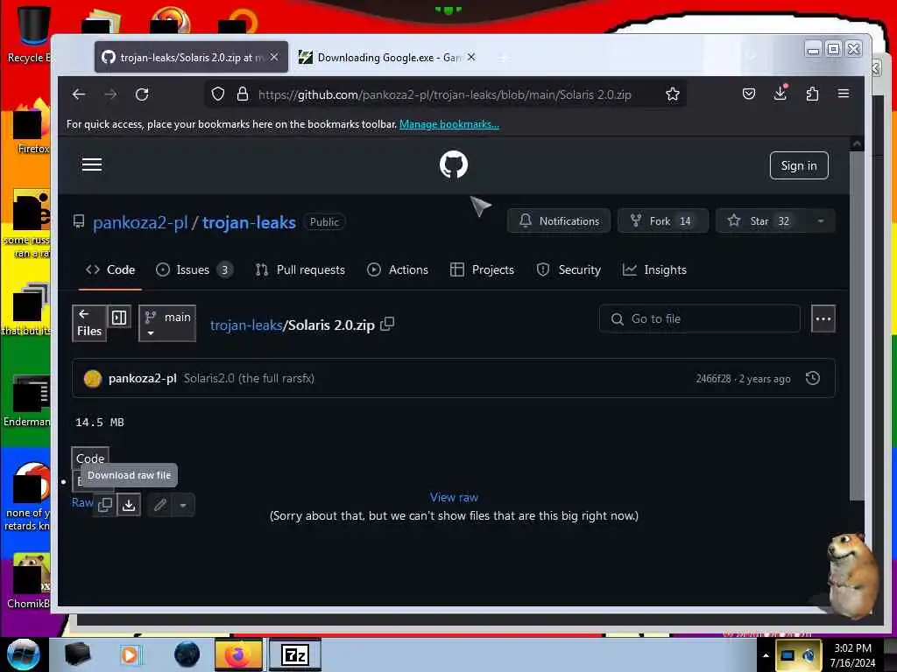Fork the repository
Screen dimensions: 897x672
[663, 221]
